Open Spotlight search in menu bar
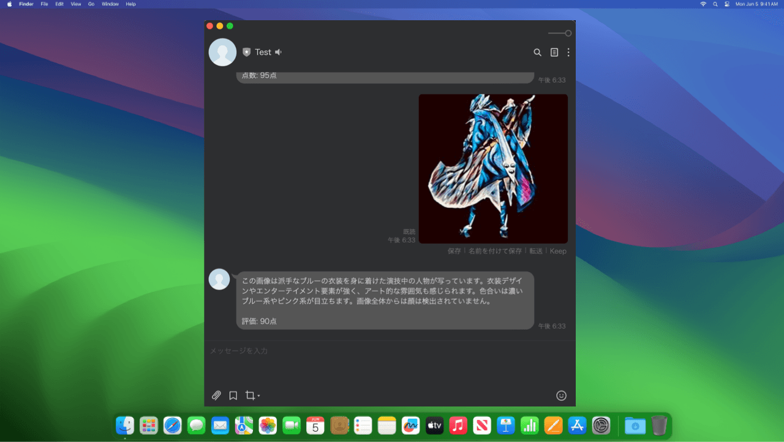784x442 pixels. click(715, 4)
